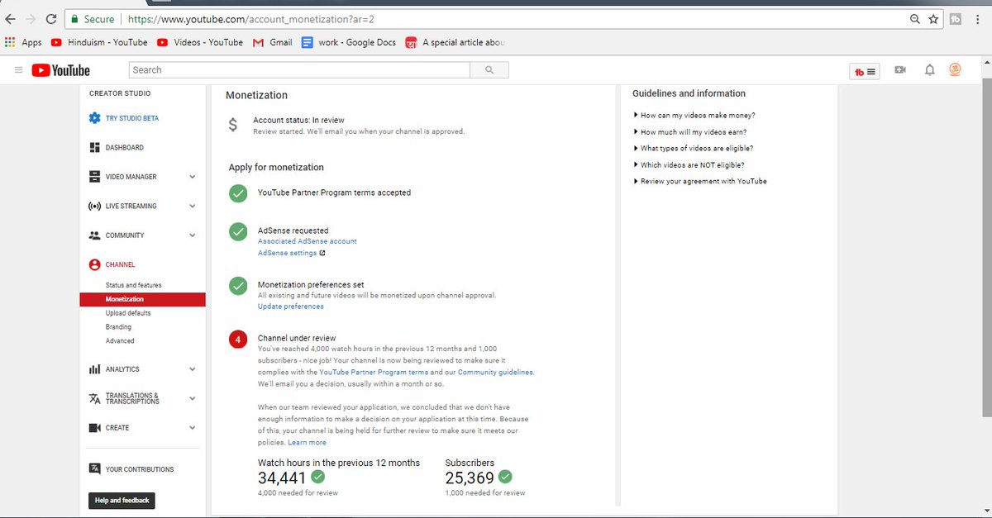This screenshot has width=992, height=518.
Task: Open Videos - YouTube bookmark
Action: pos(200,42)
